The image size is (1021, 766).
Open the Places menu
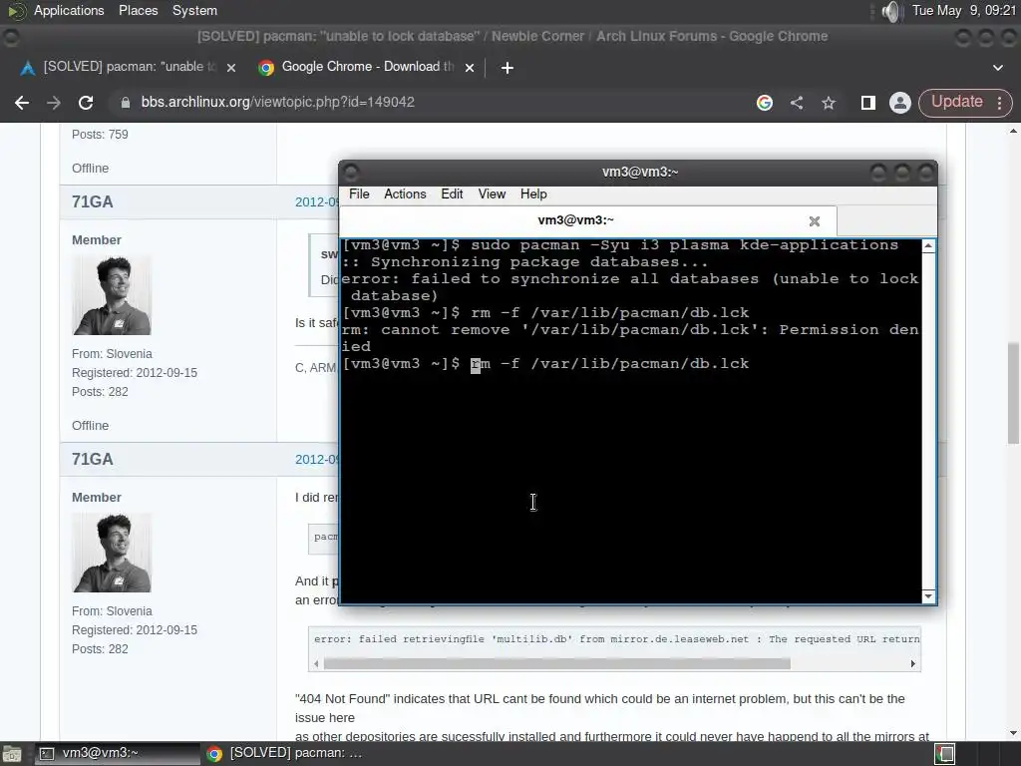click(138, 10)
